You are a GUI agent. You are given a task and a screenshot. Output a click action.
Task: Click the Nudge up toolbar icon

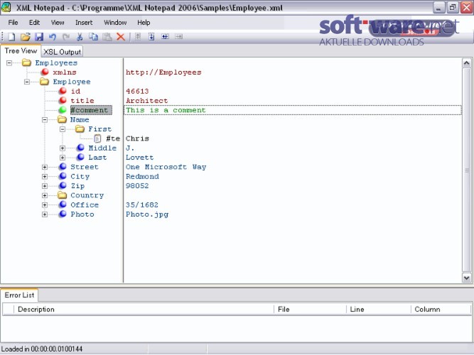(x=138, y=37)
